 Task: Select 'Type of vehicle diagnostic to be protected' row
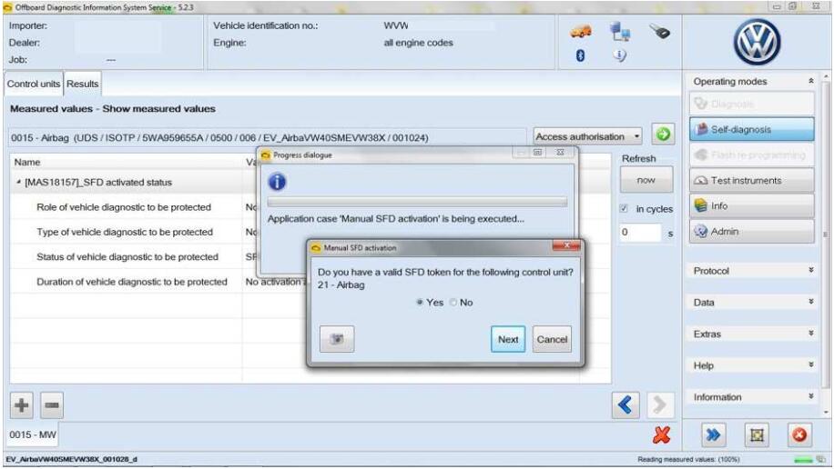pyautogui.click(x=126, y=232)
